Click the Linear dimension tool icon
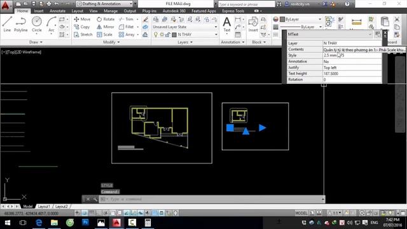407x229 pixels. [x=237, y=19]
